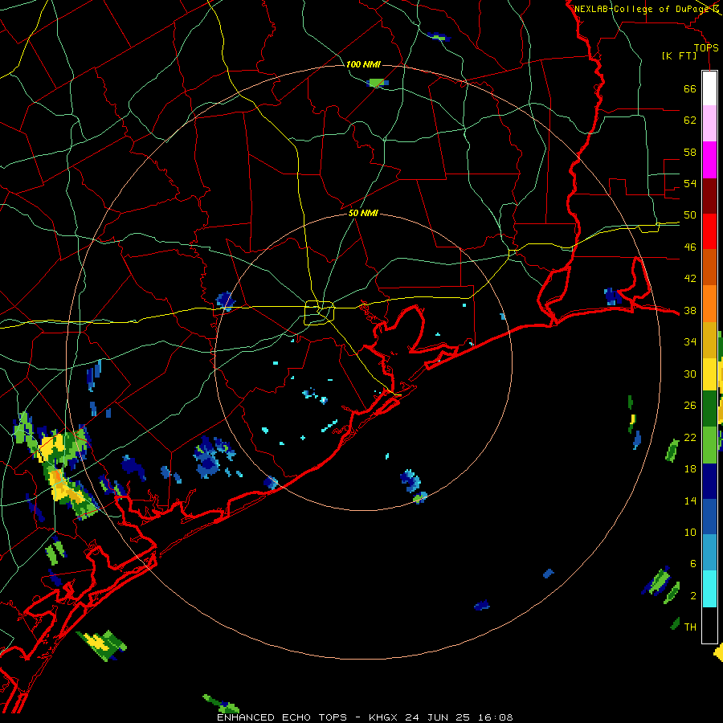Click the legend value "22"
The width and height of the screenshot is (723, 723).
(690, 437)
